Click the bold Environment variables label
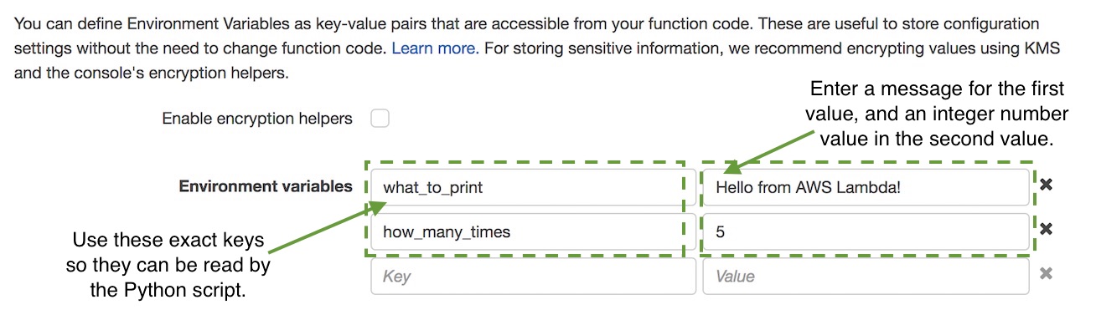This screenshot has width=1096, height=320. pos(266,186)
